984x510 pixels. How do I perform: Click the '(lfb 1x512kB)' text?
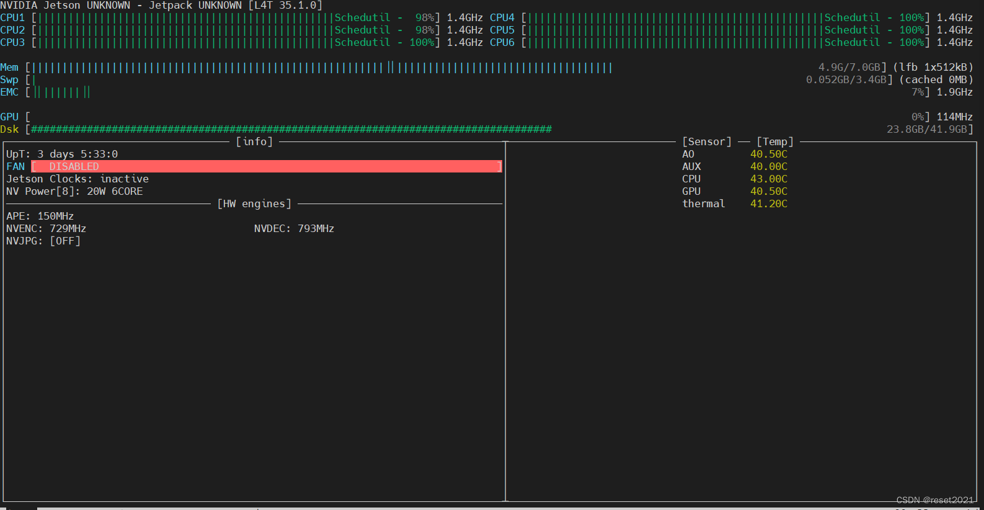pyautogui.click(x=933, y=67)
